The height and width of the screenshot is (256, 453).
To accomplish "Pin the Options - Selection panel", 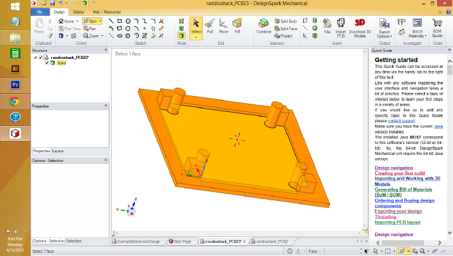I will [x=106, y=160].
